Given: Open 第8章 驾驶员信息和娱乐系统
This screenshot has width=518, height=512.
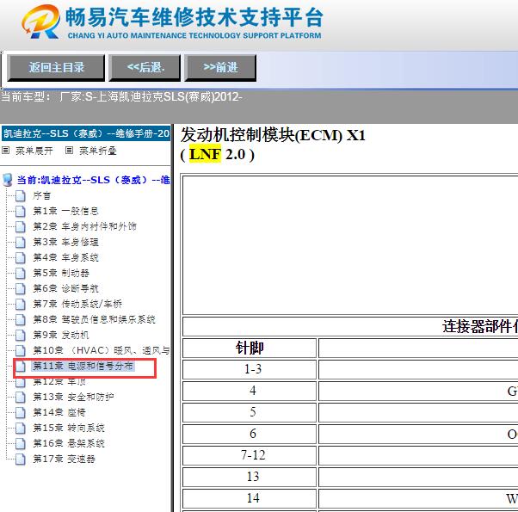Looking at the screenshot, I should [94, 319].
